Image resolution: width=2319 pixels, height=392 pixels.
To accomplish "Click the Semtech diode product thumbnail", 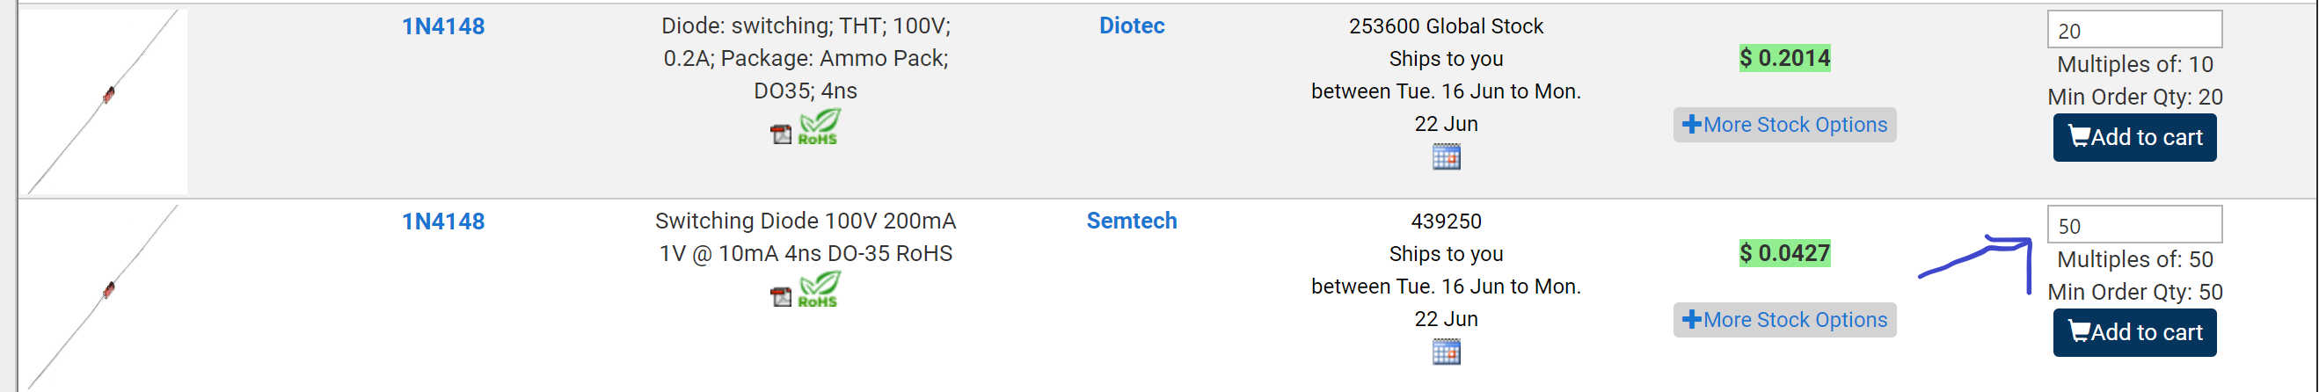I will (x=107, y=295).
